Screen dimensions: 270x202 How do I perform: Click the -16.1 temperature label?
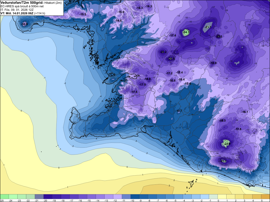click(245, 112)
